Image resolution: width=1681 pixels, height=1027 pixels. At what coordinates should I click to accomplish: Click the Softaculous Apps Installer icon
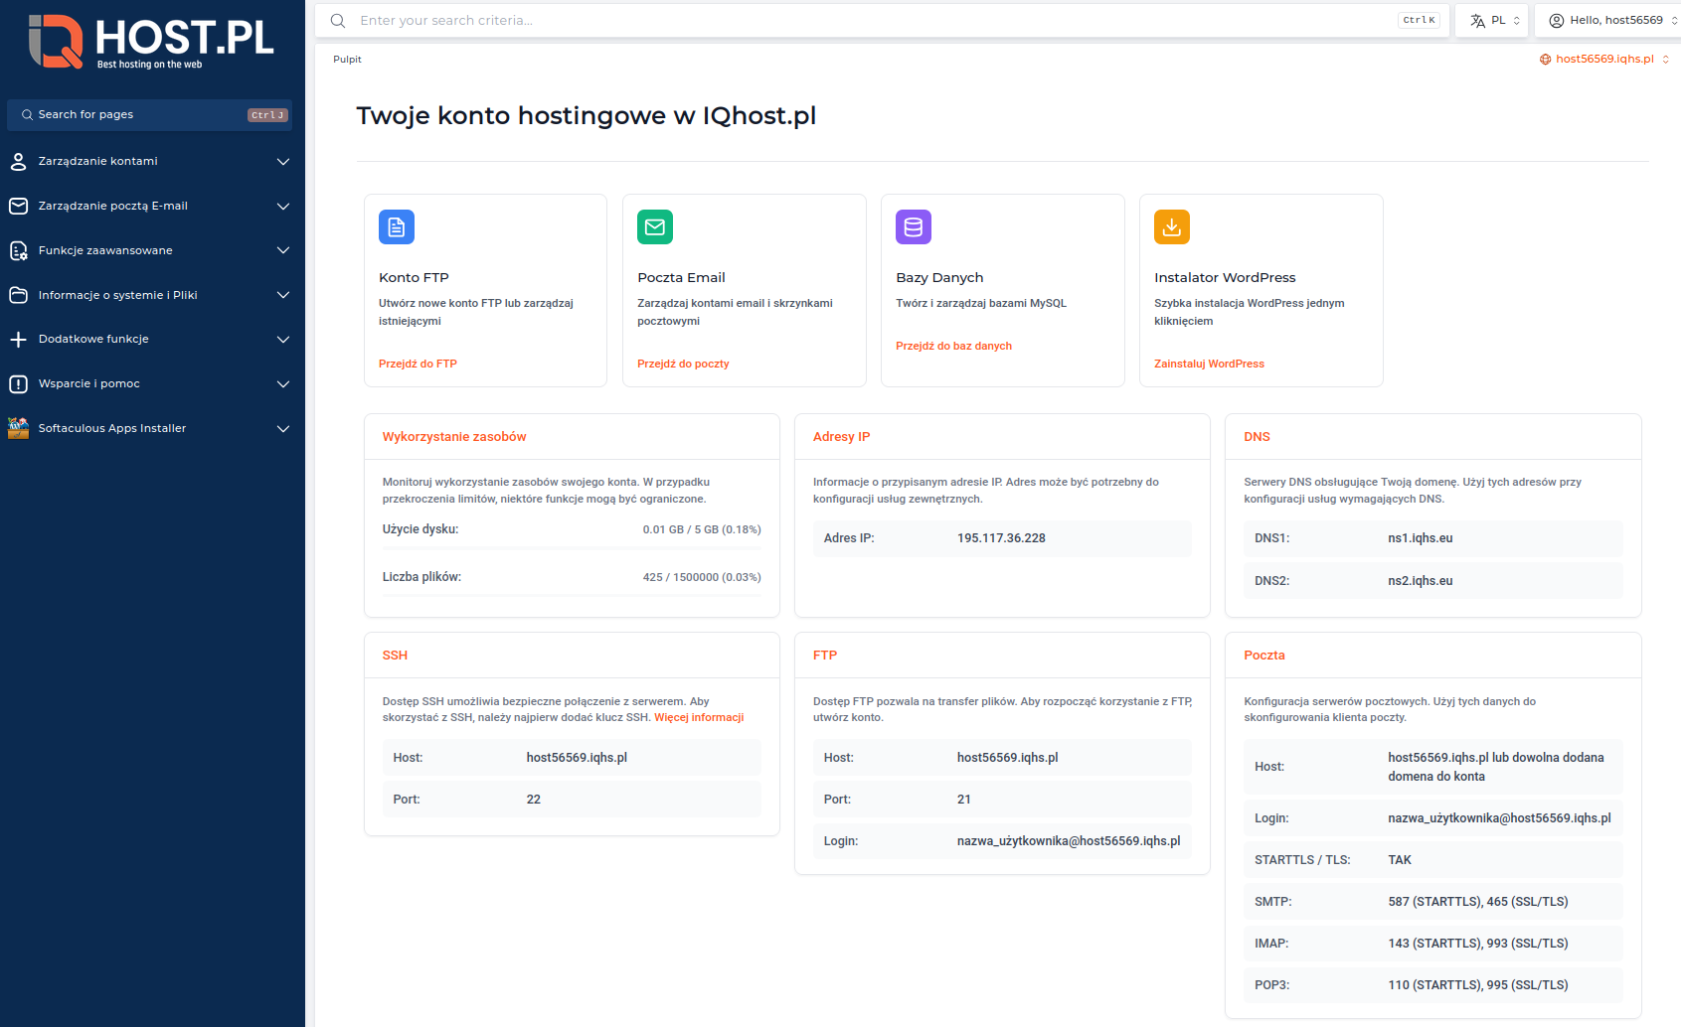(x=18, y=428)
